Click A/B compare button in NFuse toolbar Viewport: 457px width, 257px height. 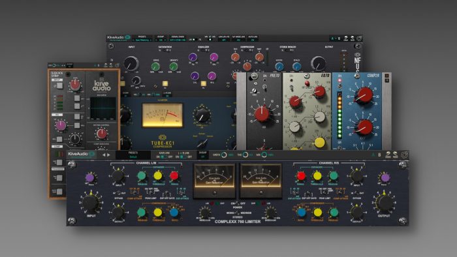tap(335, 38)
